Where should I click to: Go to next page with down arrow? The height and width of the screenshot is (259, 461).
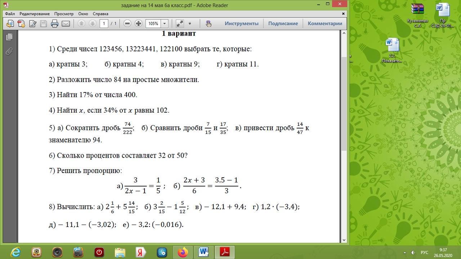92,24
